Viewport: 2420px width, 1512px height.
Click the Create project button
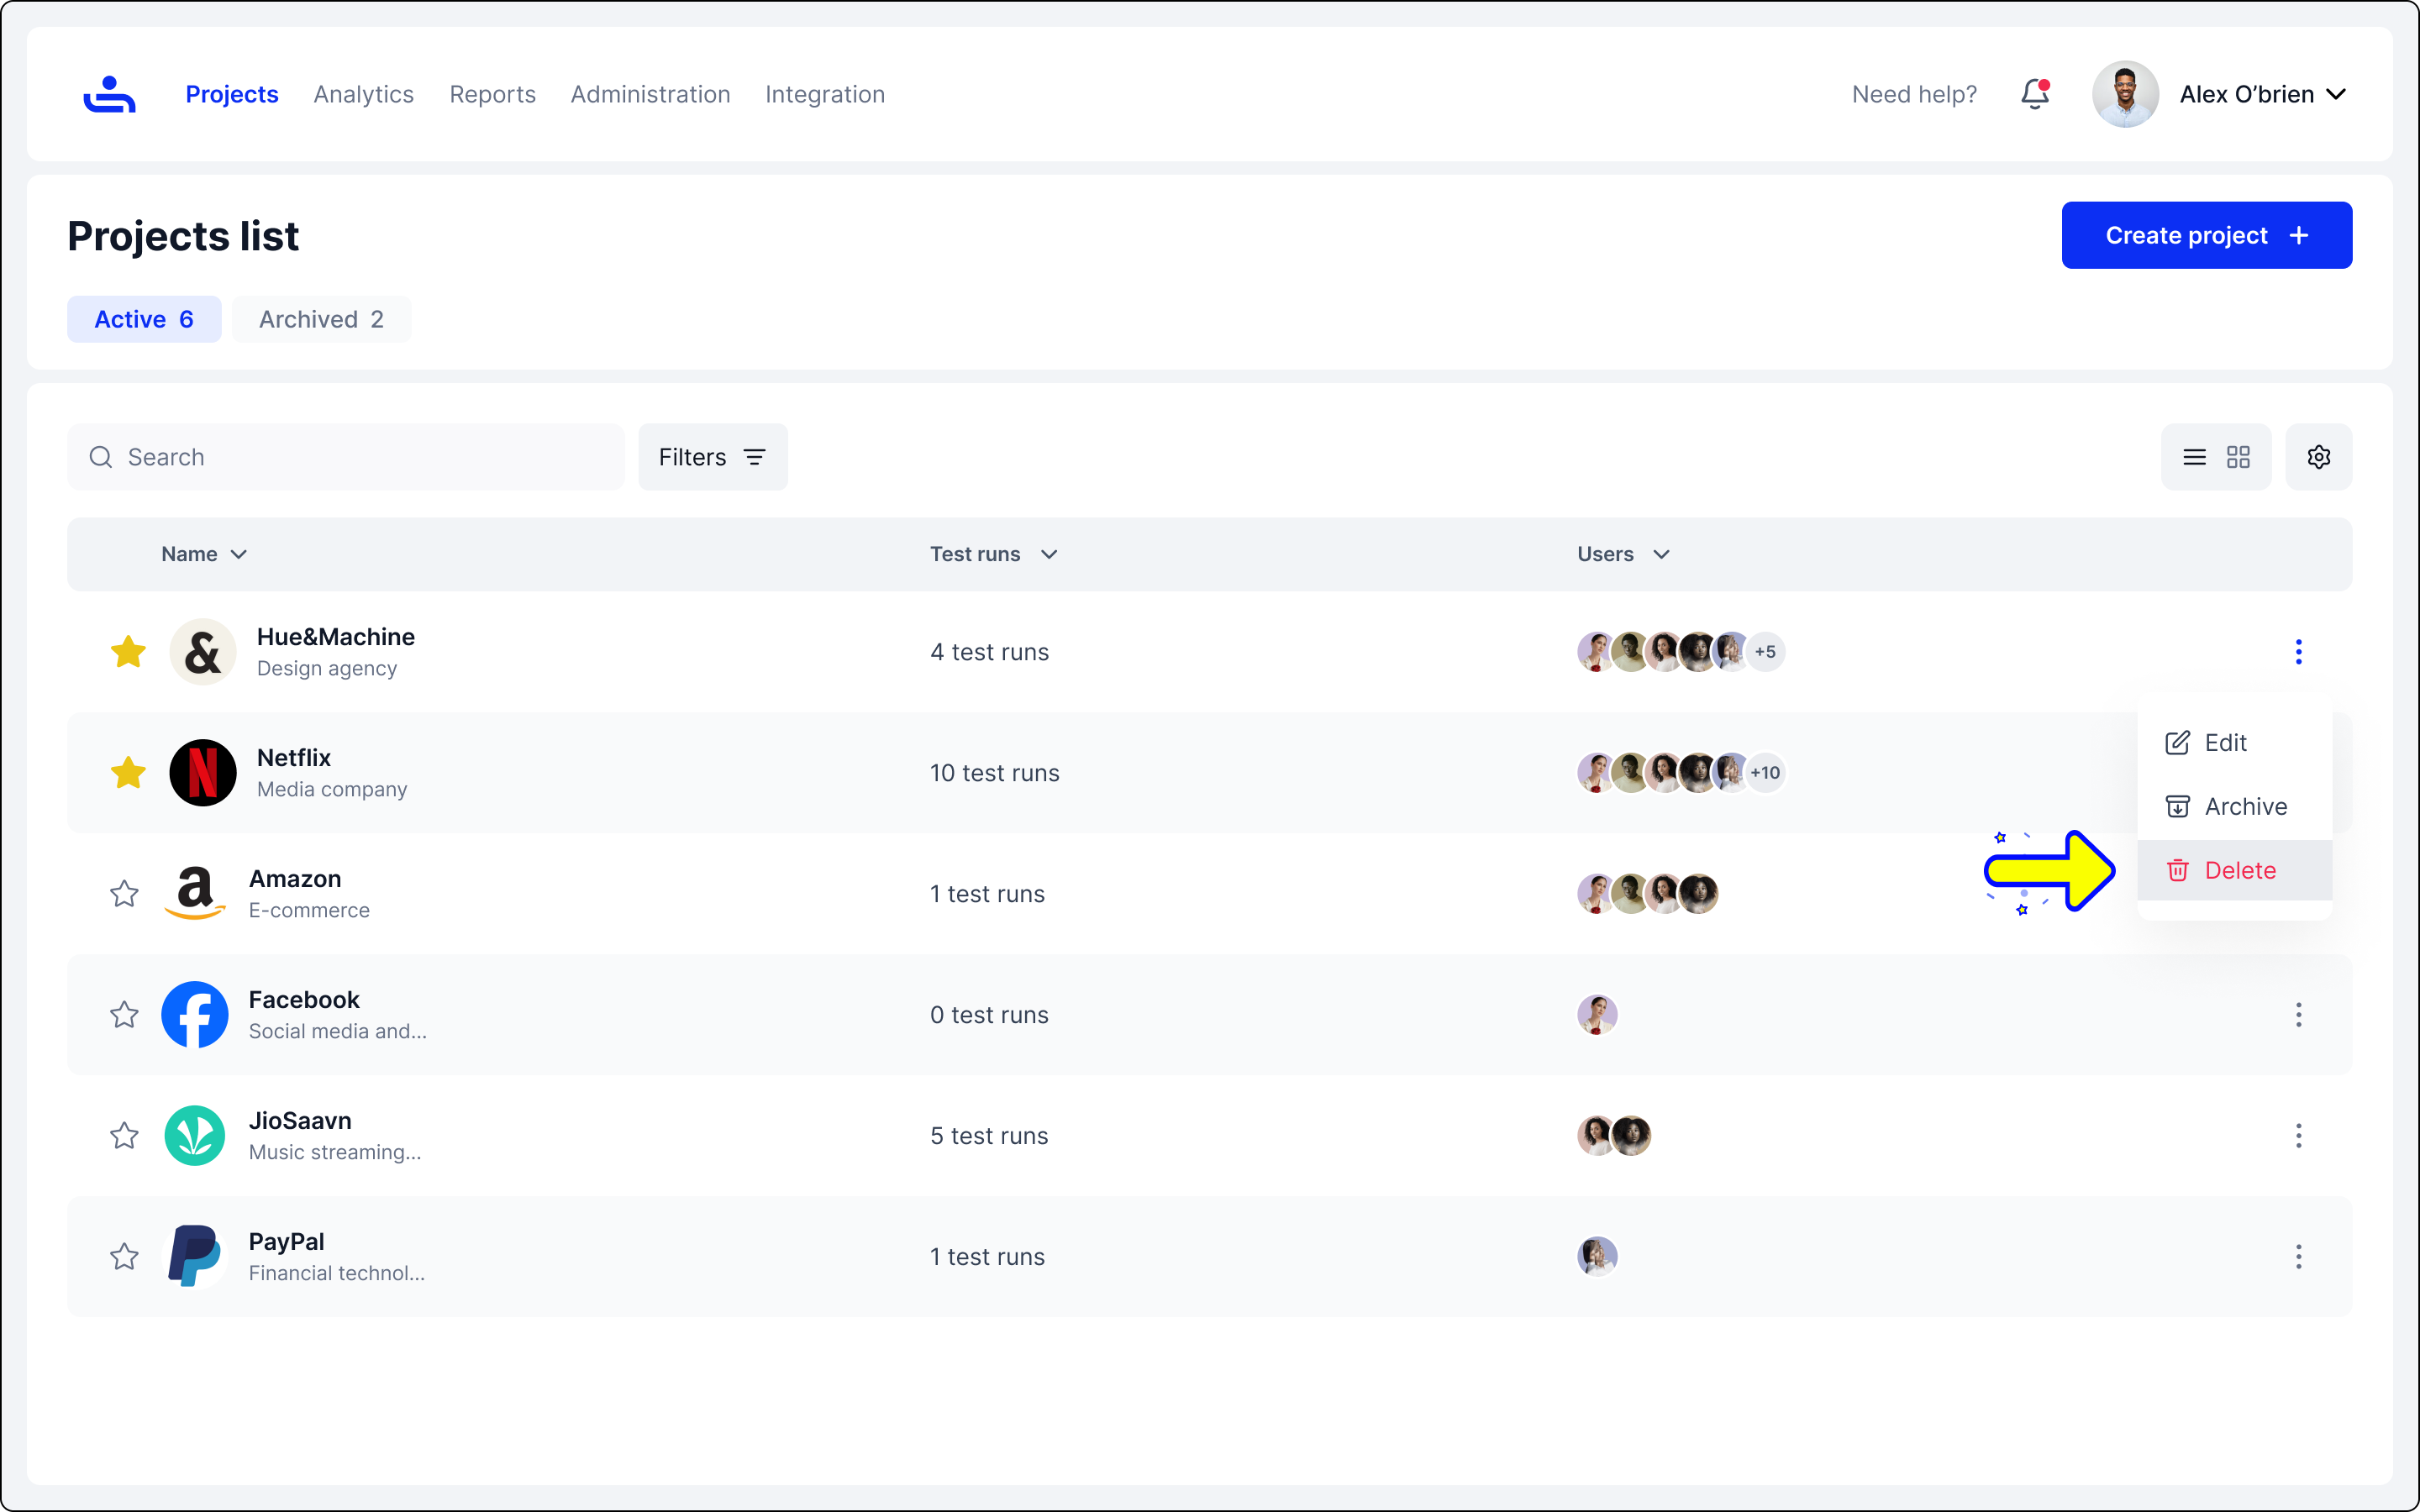point(2206,235)
